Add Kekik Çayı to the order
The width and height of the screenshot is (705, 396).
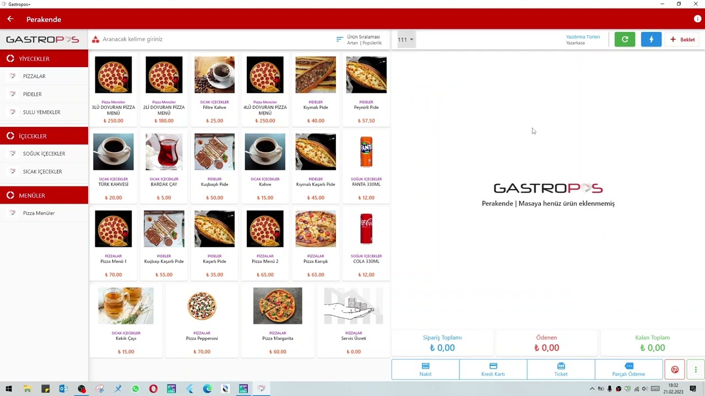(126, 321)
